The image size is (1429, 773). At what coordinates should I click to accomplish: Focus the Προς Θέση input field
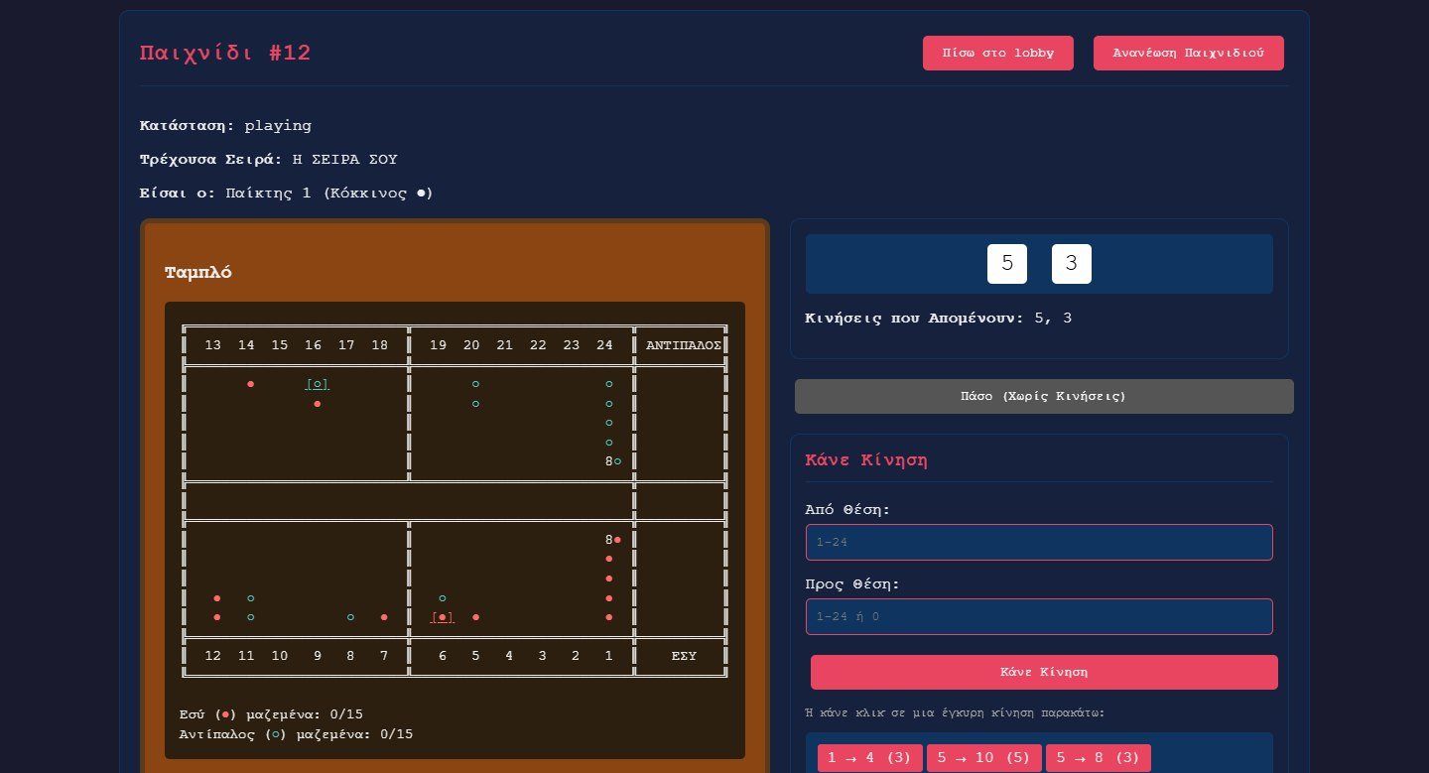[1039, 616]
